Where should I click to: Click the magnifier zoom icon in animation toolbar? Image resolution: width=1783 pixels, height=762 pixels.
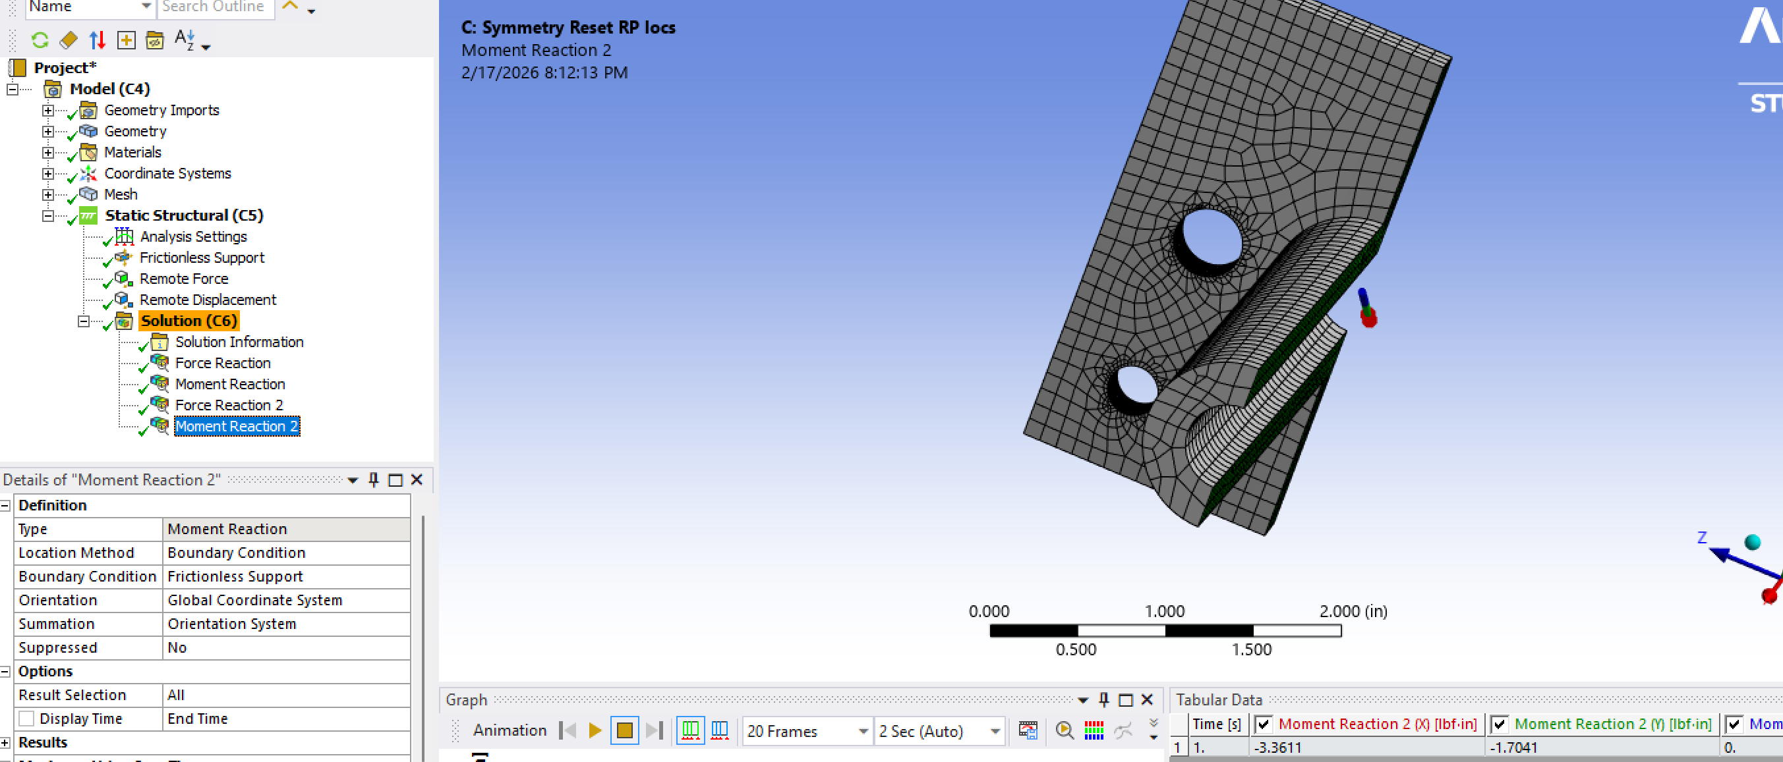pos(1064,731)
